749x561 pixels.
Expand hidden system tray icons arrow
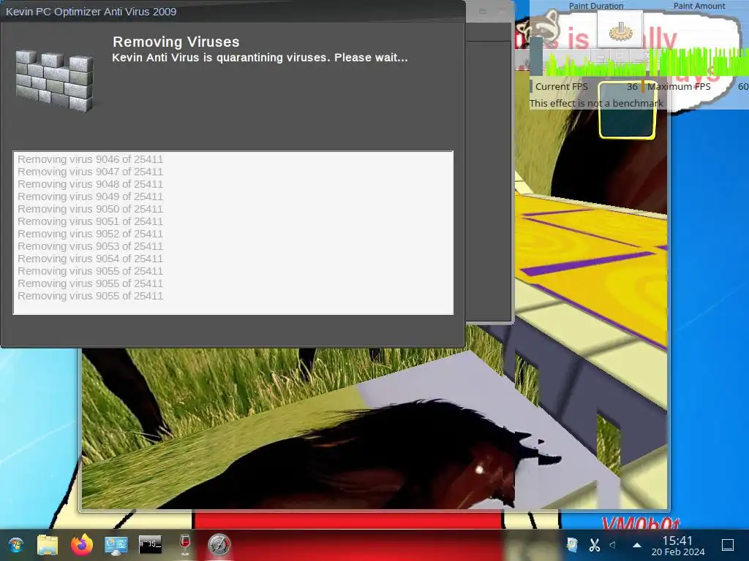(x=637, y=545)
